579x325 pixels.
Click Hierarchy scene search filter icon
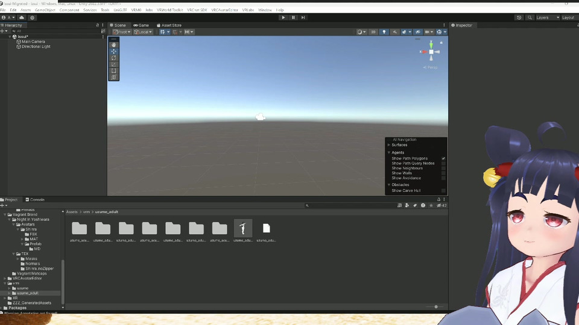point(103,31)
